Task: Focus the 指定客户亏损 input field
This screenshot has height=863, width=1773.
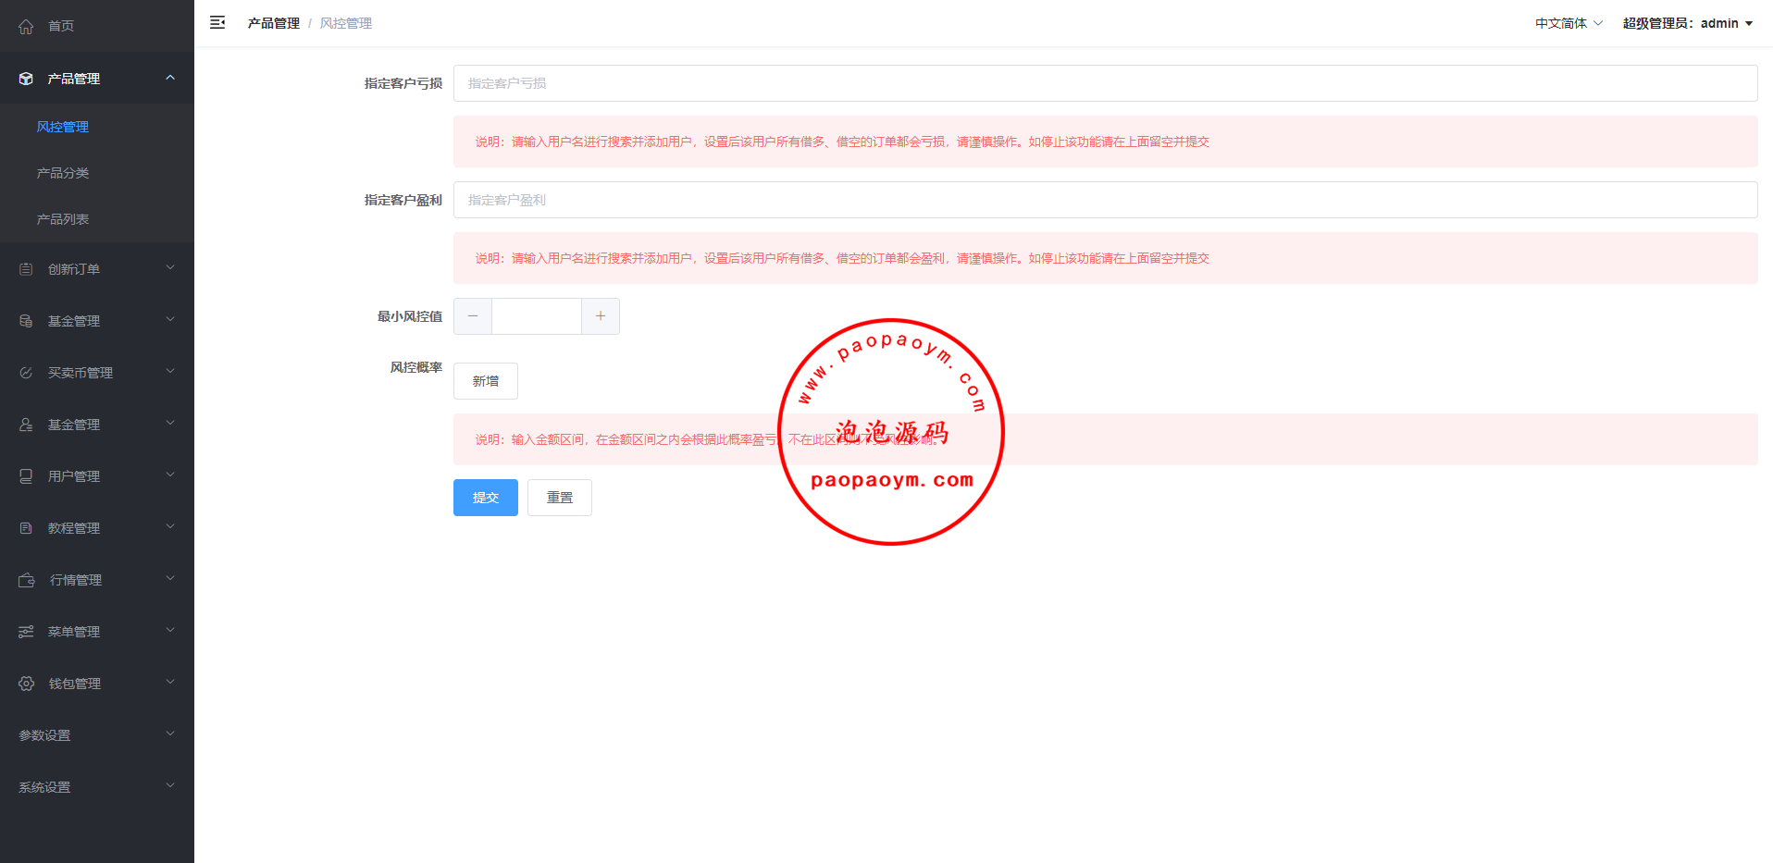Action: click(1105, 83)
